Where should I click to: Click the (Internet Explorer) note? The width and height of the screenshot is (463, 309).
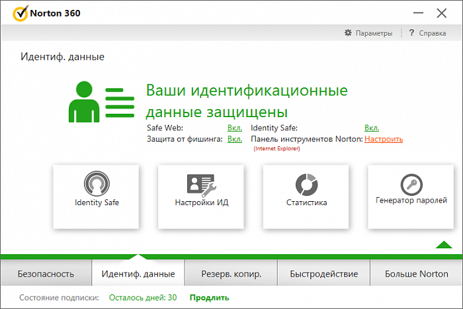point(276,149)
